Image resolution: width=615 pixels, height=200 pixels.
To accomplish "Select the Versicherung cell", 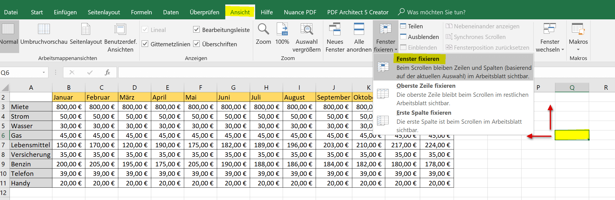I will click(31, 155).
